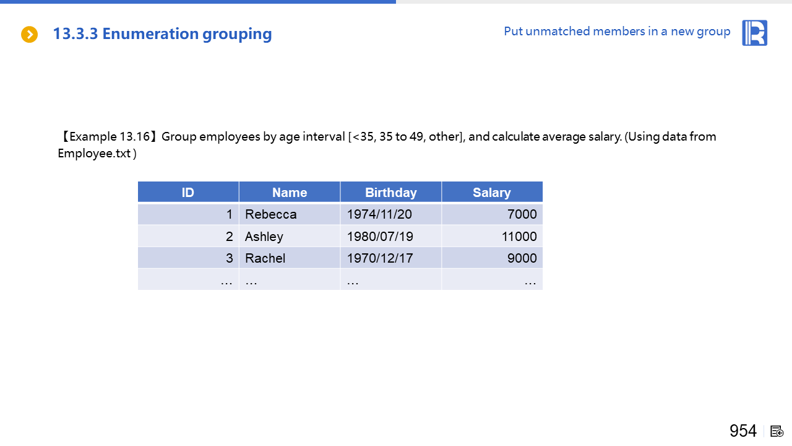Click the blue progress bar at top
The width and height of the screenshot is (792, 446).
pyautogui.click(x=198, y=2)
